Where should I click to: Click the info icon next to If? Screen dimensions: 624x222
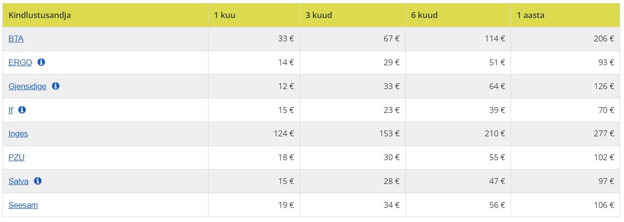22,110
